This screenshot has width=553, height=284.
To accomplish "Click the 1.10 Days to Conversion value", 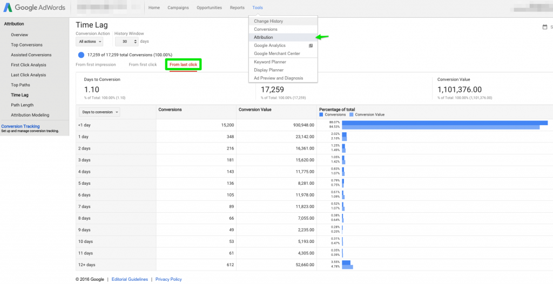I will tap(91, 90).
